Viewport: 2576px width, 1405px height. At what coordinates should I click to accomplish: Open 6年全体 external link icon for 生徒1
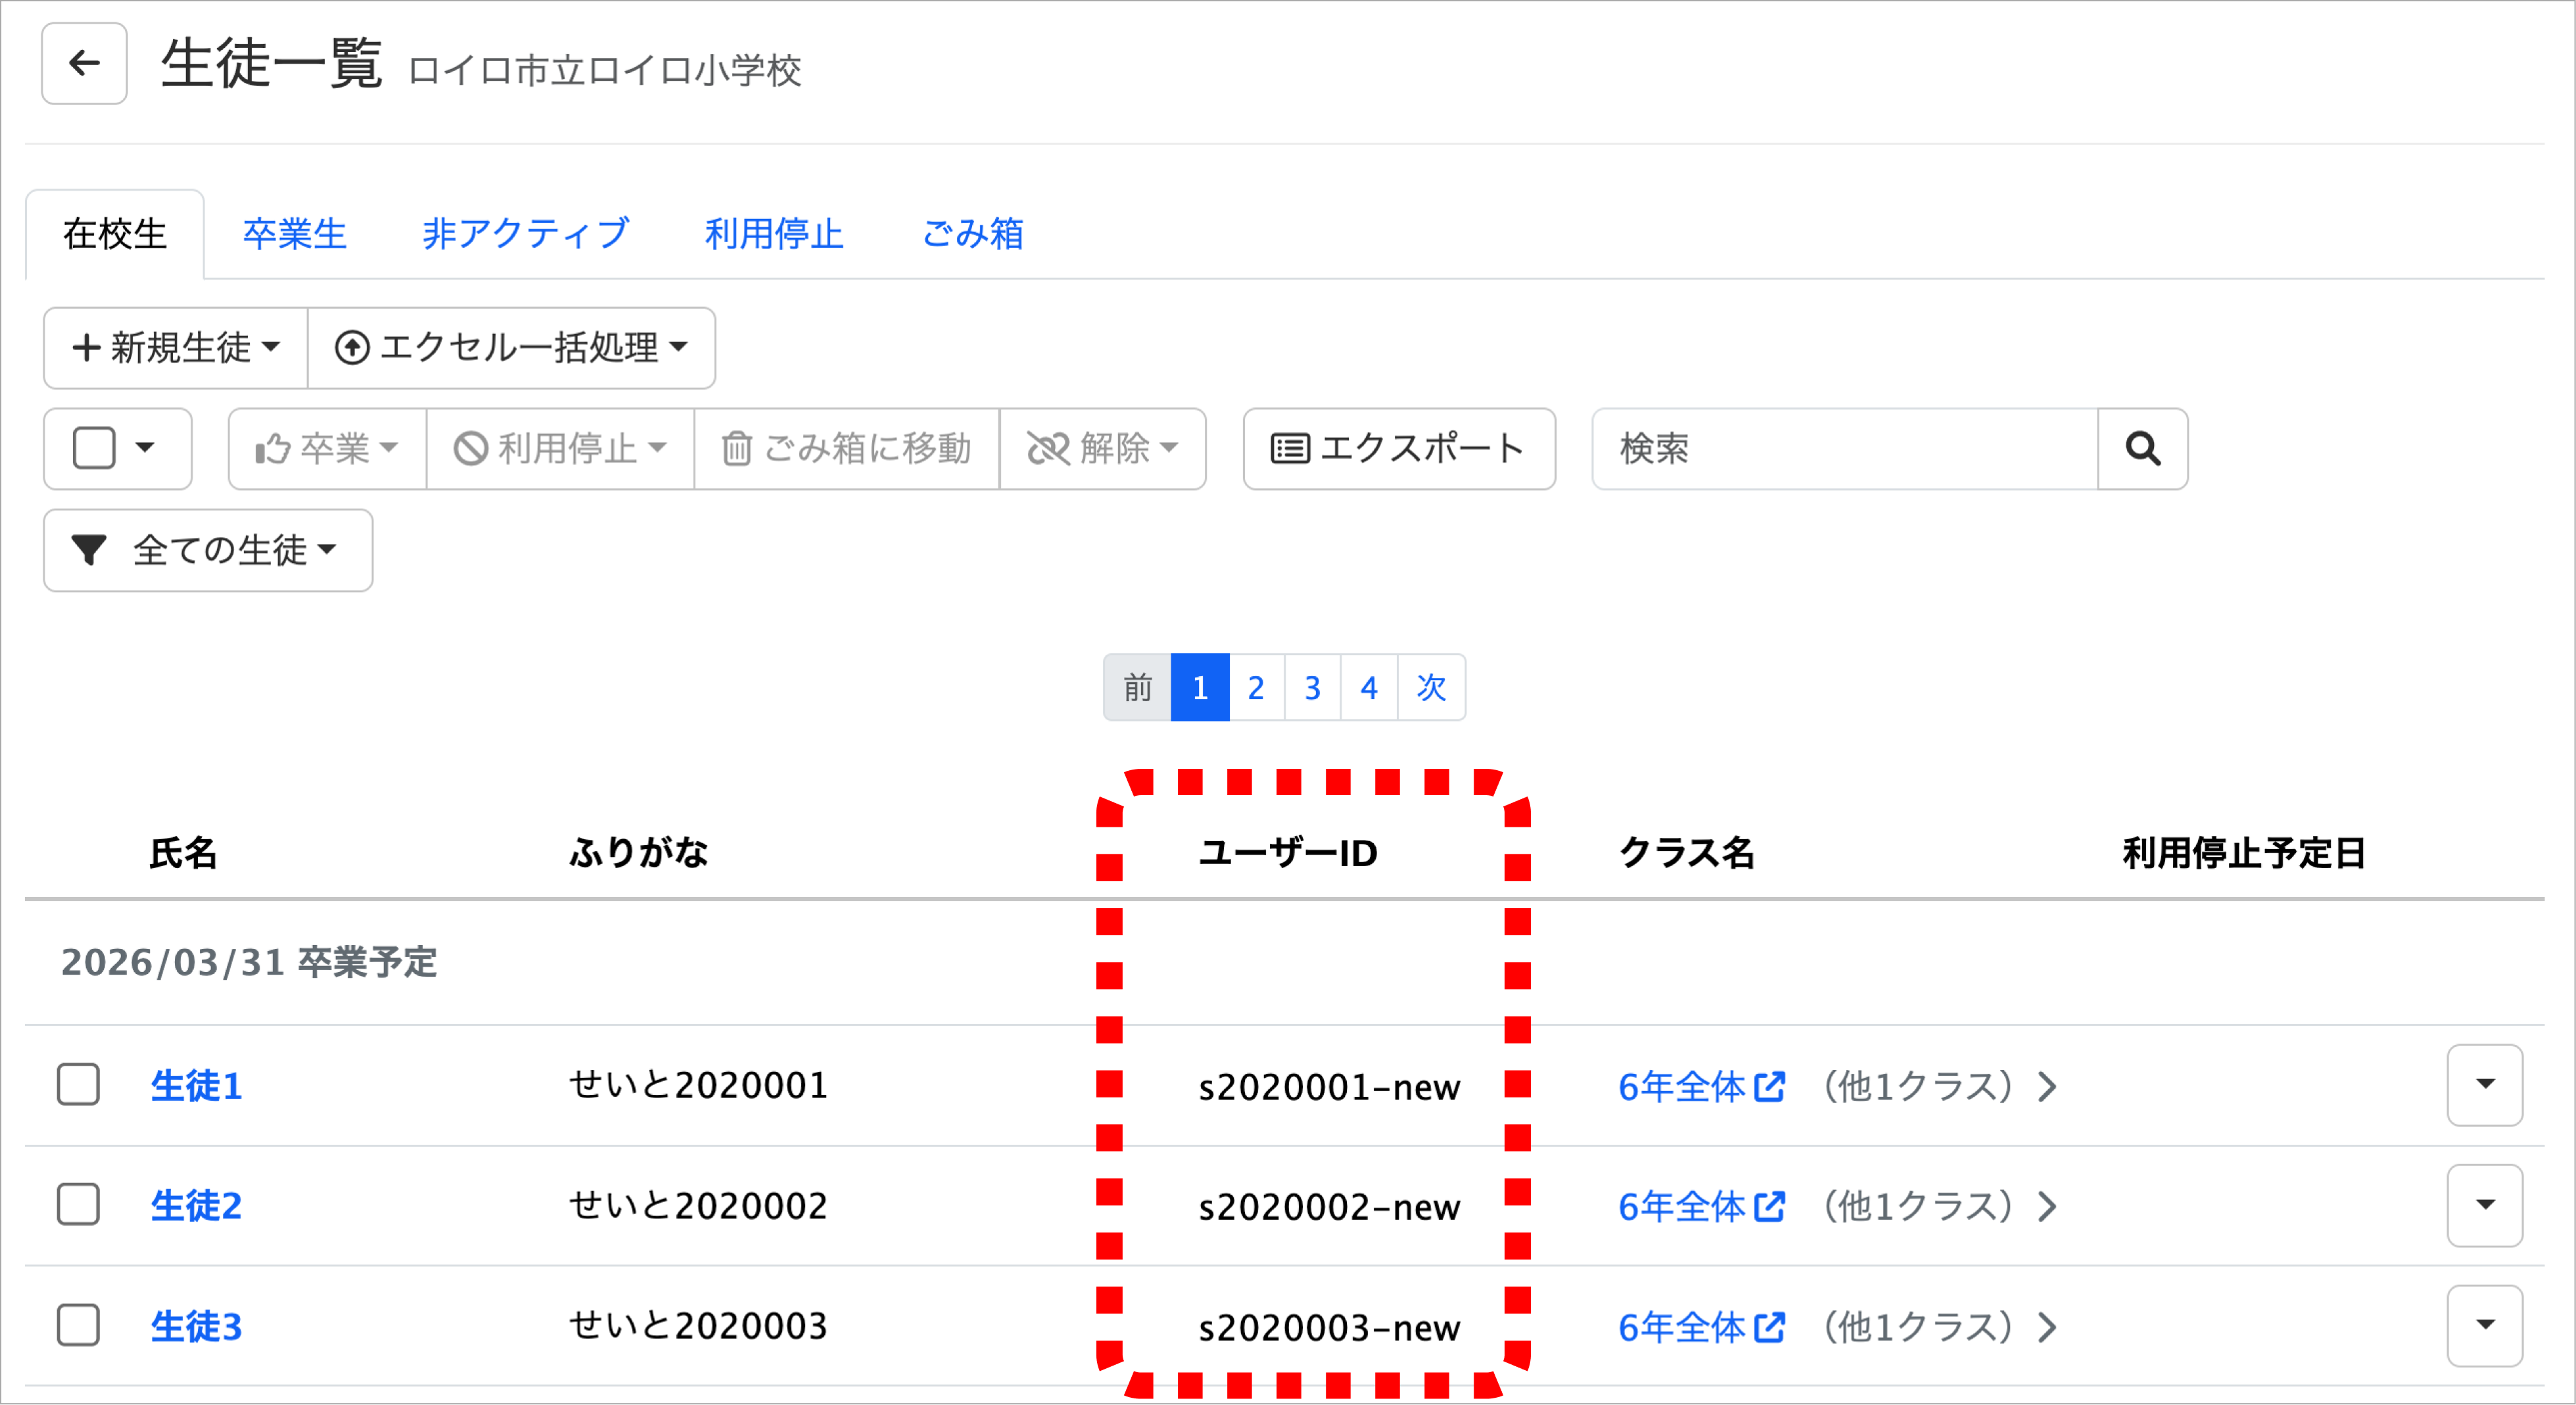1770,1086
